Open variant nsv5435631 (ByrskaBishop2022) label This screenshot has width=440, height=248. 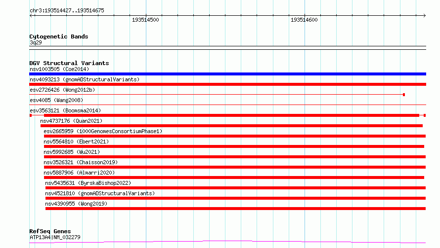point(88,183)
